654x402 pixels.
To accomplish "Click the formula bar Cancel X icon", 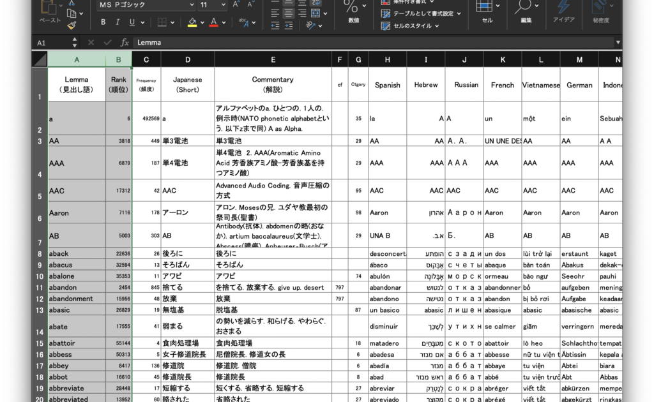I will 91,43.
